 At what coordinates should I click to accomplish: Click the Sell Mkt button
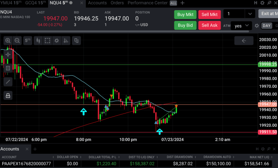210,15
